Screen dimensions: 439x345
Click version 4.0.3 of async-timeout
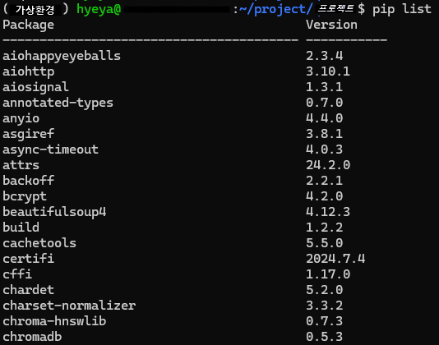pos(324,149)
